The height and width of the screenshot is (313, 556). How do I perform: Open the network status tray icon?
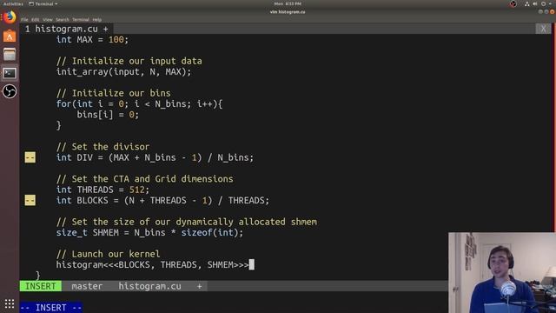(x=527, y=3)
